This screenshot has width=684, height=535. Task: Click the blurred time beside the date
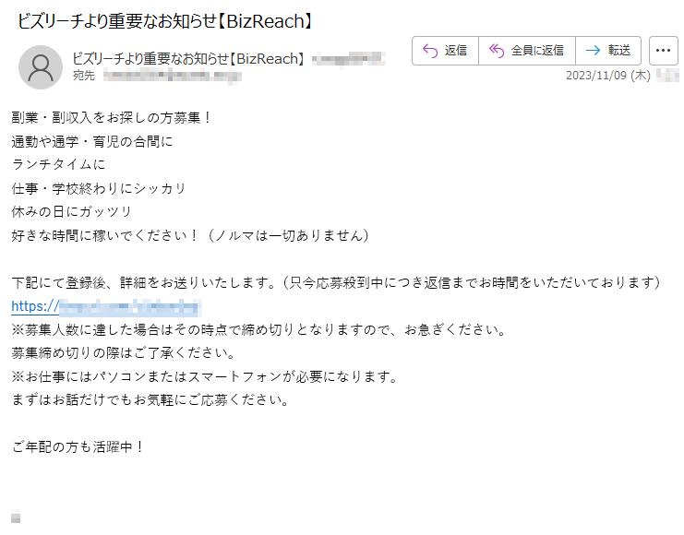[667, 76]
